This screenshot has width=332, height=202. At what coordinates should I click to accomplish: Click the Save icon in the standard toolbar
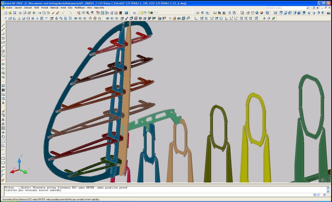(x=15, y=13)
